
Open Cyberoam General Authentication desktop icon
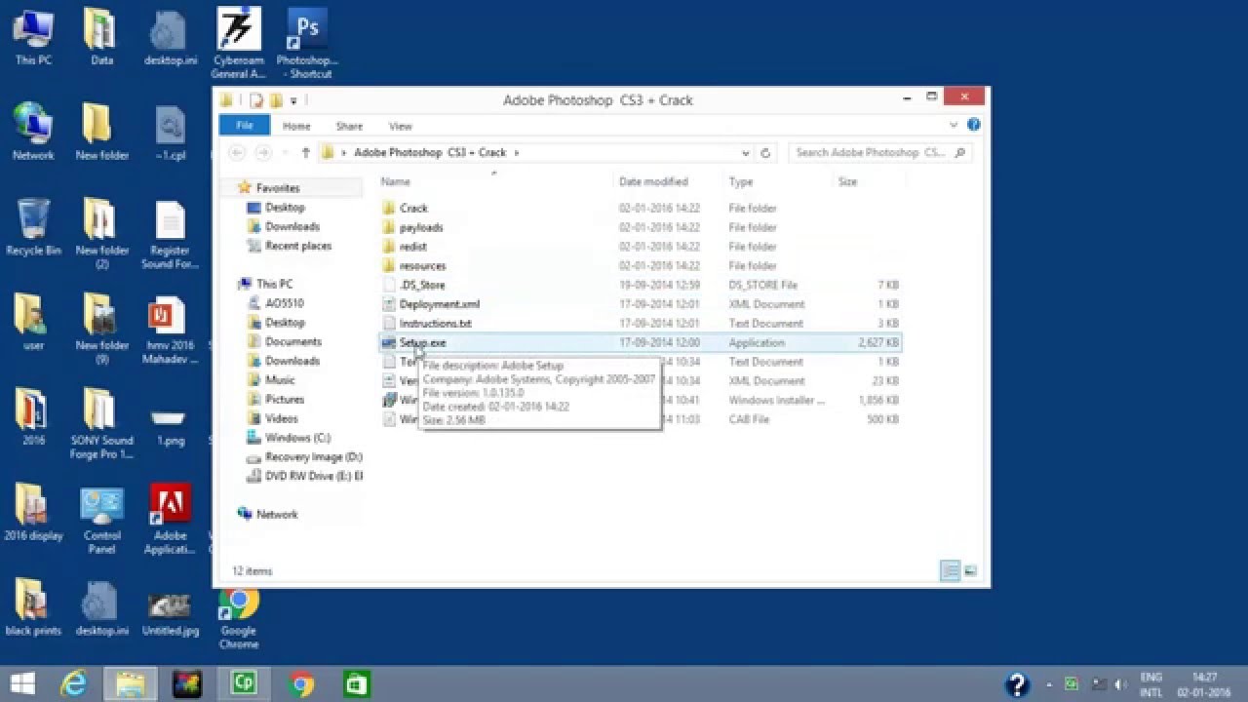tap(238, 43)
